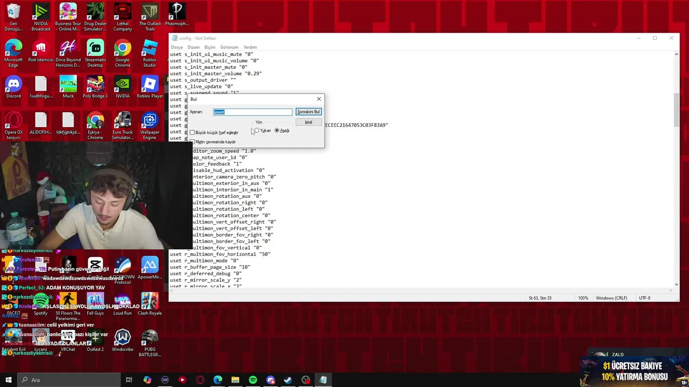Open the ldkfjgblkjd text file
This screenshot has height=387, width=689.
(68, 123)
